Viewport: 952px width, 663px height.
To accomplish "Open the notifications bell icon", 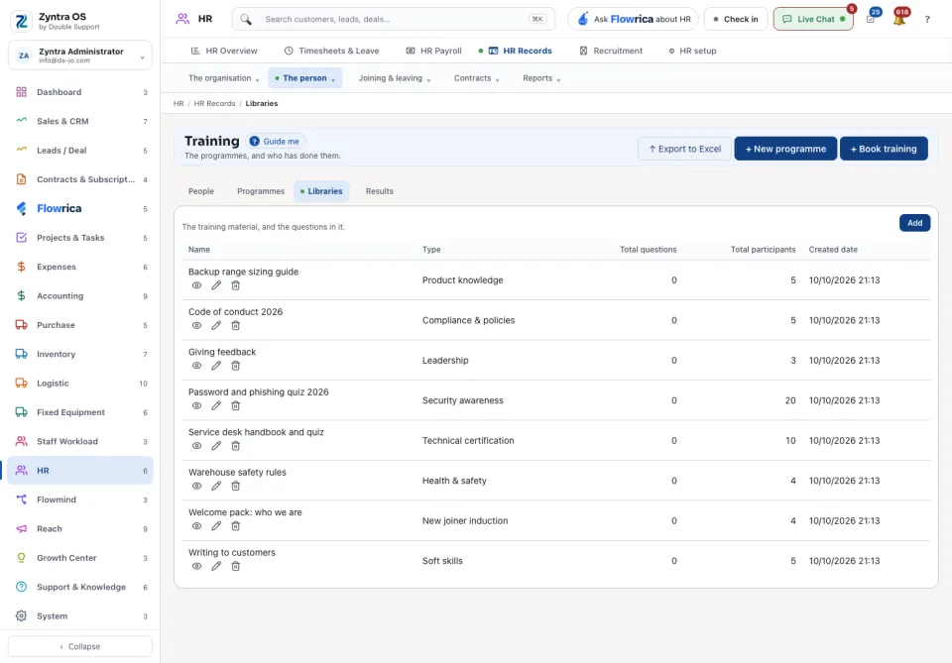I will [x=899, y=19].
